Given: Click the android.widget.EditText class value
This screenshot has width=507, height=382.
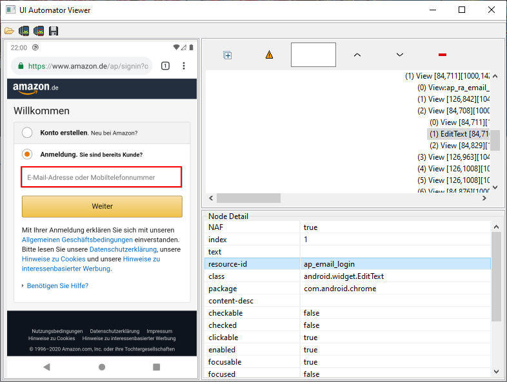Looking at the screenshot, I should 344,276.
